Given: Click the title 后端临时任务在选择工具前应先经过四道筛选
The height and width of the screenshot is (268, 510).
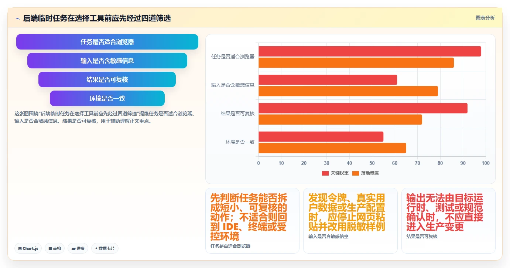Looking at the screenshot, I should click(97, 18).
